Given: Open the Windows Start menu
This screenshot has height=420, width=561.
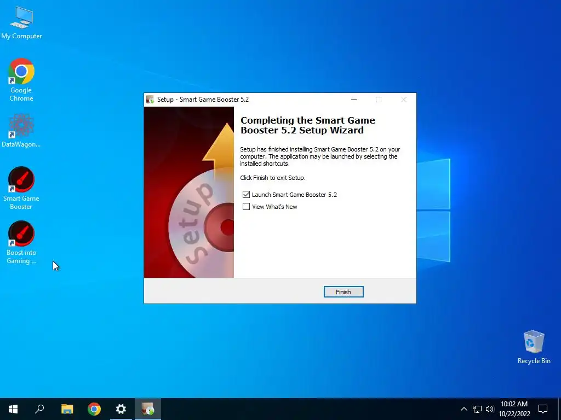Looking at the screenshot, I should 13,409.
